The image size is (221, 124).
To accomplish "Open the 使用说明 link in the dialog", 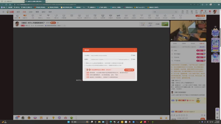I will pyautogui.click(x=109, y=70).
